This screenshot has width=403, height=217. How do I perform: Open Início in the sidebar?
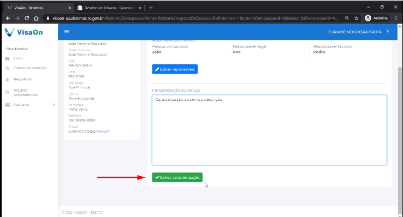[18, 58]
